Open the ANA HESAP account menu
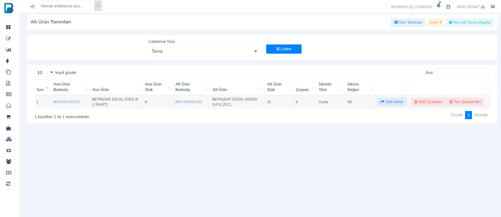Image resolution: width=501 pixels, height=217 pixels. pos(471,7)
